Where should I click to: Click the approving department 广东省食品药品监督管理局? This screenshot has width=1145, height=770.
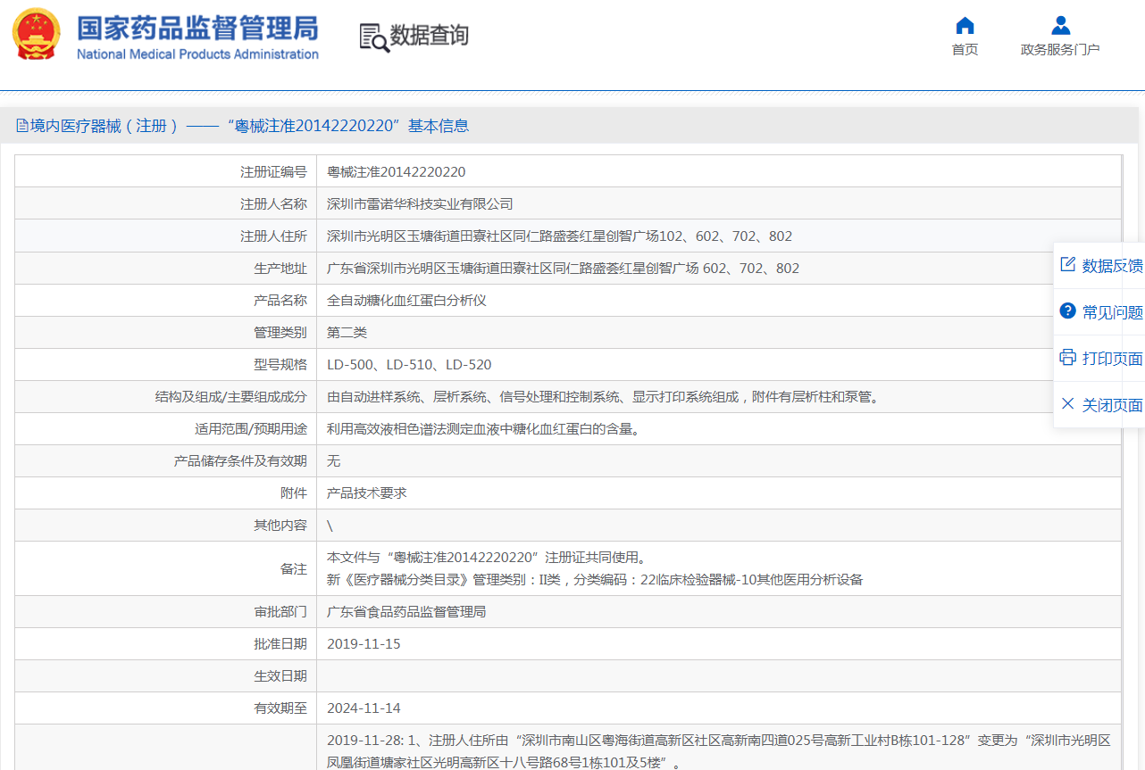(406, 612)
